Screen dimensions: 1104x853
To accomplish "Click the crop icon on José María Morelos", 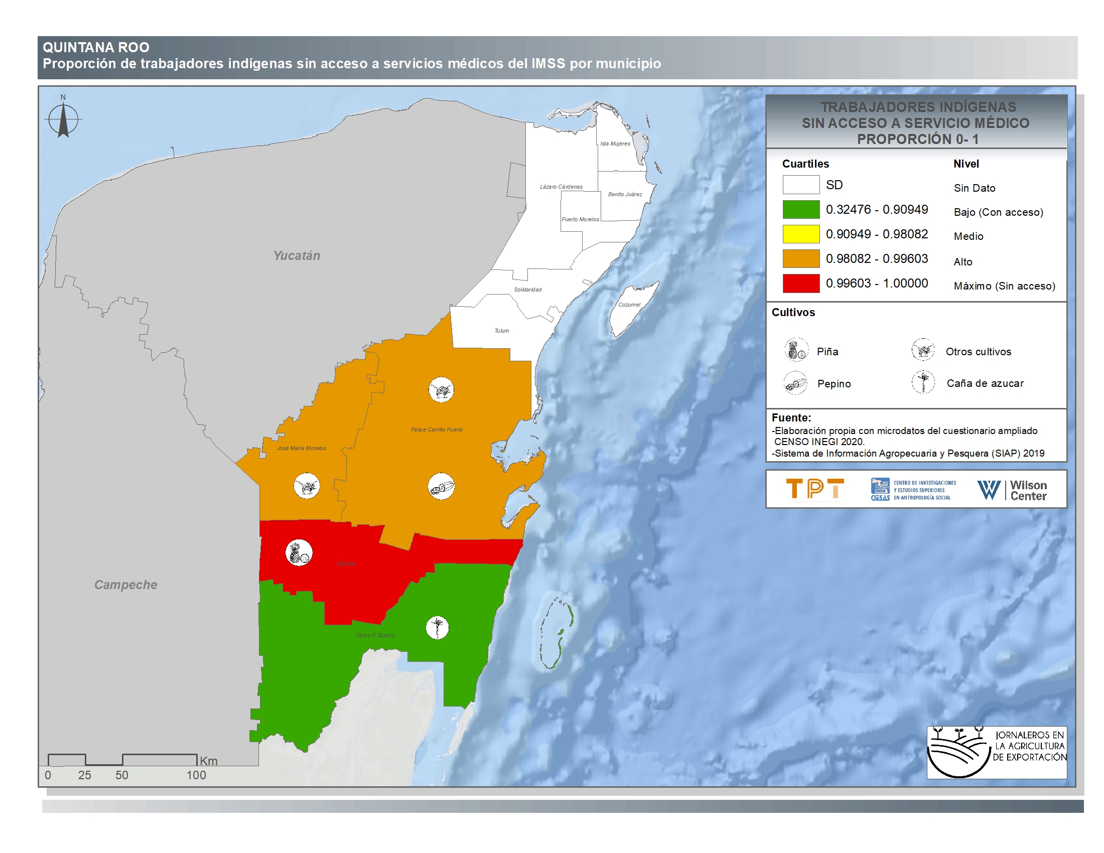I will pyautogui.click(x=307, y=486).
